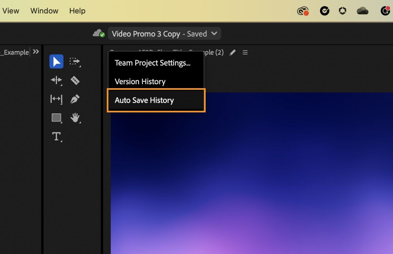Pick the Rectangle tool

(x=56, y=118)
